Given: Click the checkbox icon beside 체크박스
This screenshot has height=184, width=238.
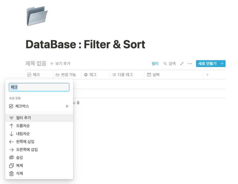Looking at the screenshot, I should (x=11, y=106).
